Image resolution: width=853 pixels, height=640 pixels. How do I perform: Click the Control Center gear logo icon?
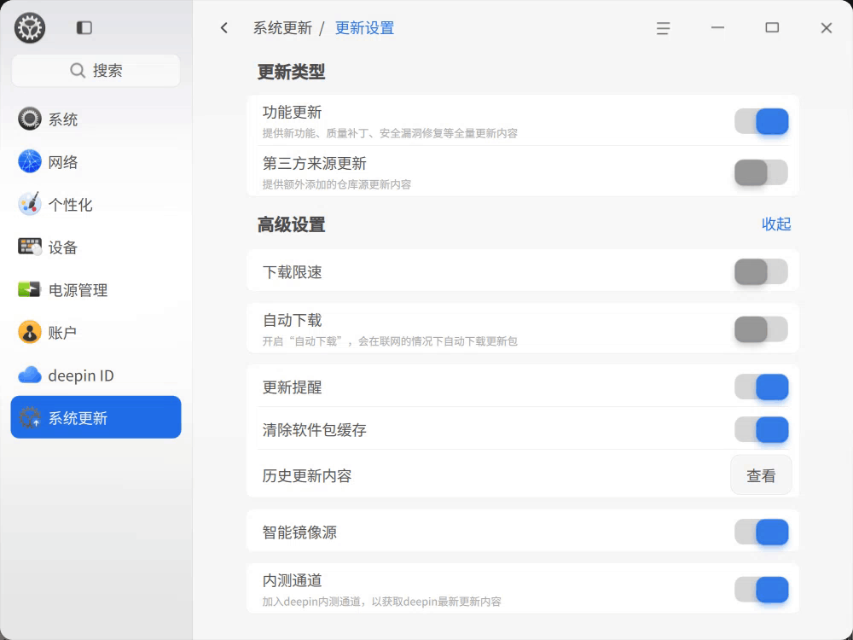pos(30,28)
